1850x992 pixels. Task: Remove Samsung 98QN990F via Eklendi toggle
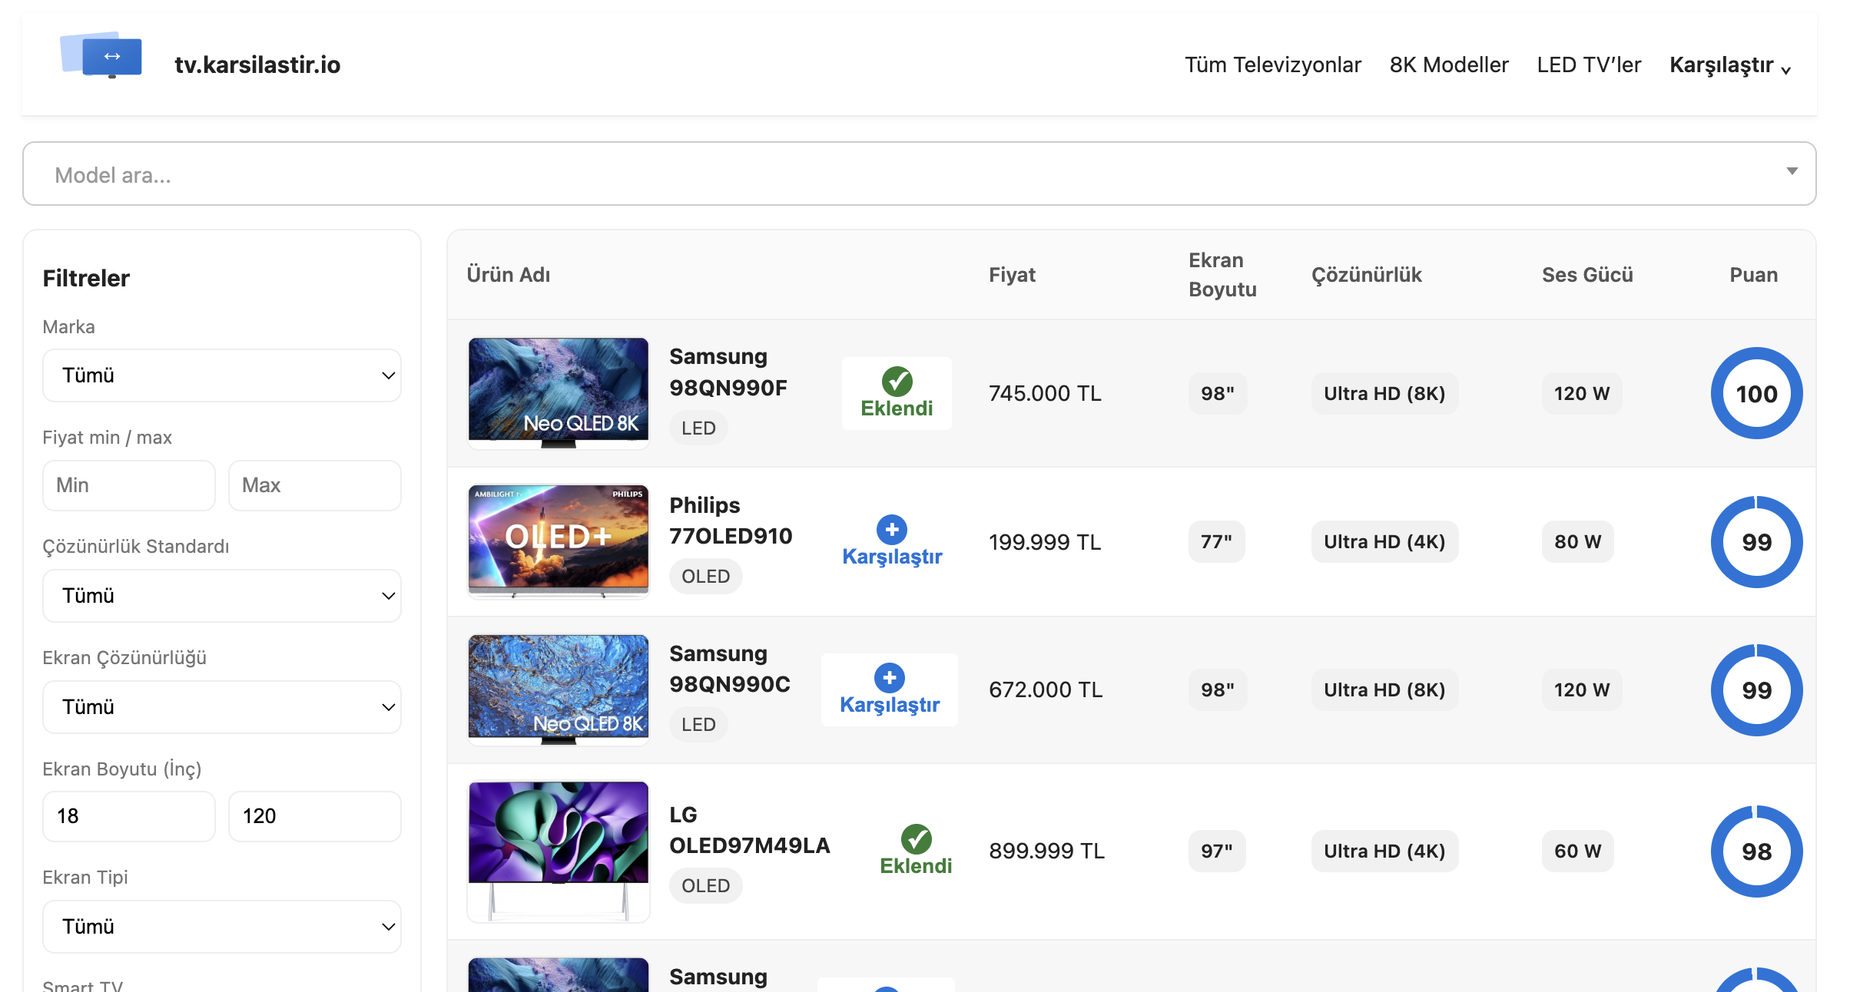(897, 407)
